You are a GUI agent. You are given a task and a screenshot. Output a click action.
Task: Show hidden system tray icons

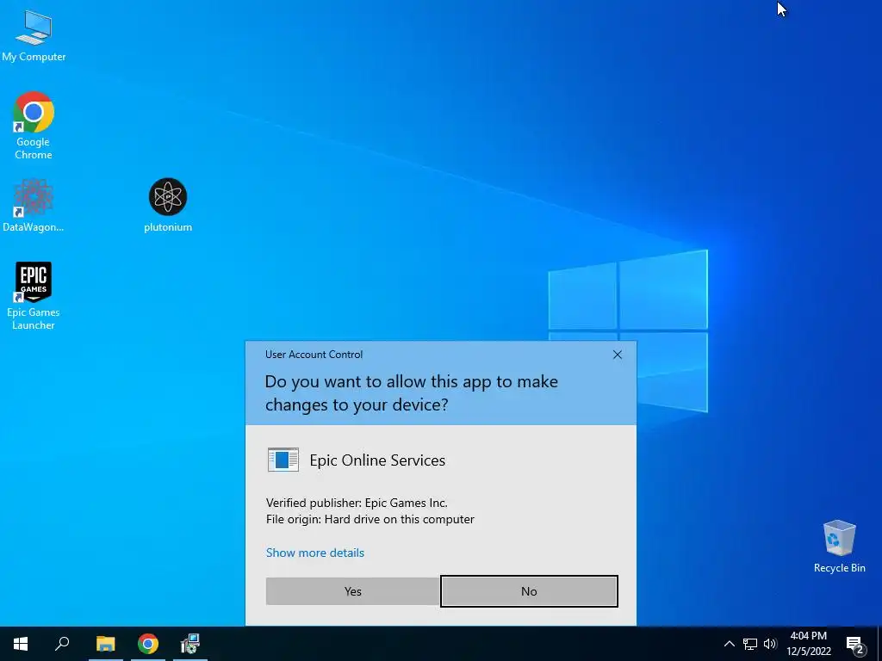(729, 644)
